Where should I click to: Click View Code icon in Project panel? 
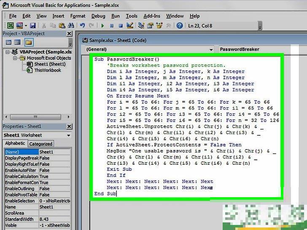click(8, 42)
